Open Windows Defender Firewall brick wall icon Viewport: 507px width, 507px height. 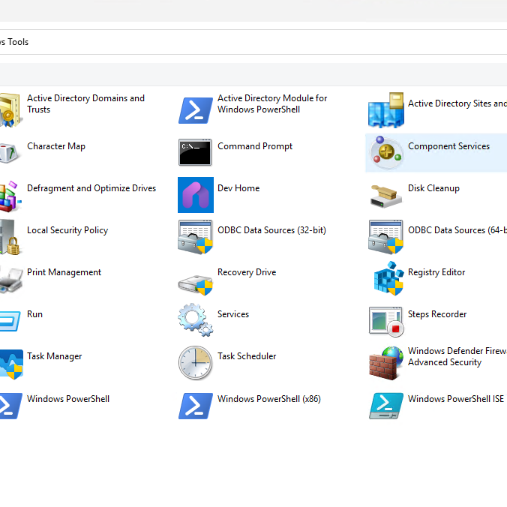tap(386, 363)
